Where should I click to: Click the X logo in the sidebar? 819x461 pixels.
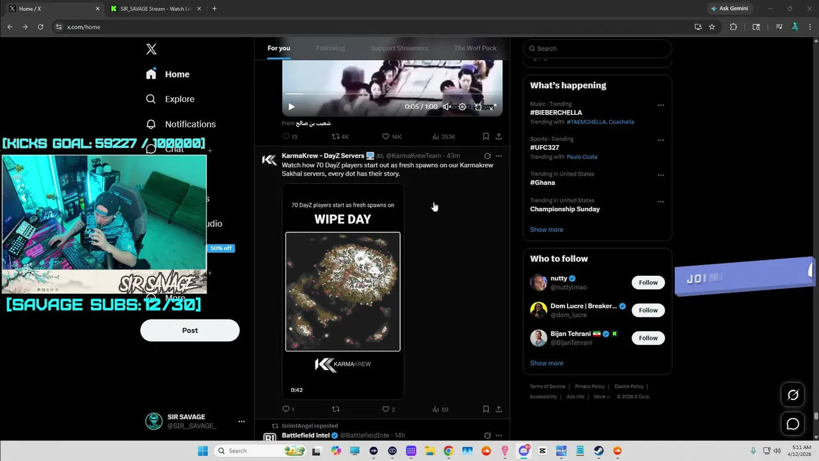click(x=151, y=49)
